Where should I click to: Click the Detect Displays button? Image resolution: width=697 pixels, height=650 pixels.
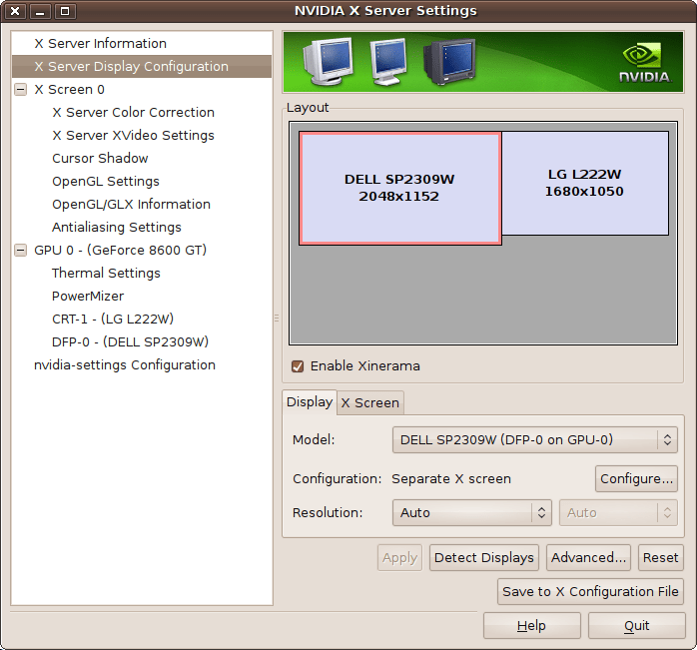[484, 557]
